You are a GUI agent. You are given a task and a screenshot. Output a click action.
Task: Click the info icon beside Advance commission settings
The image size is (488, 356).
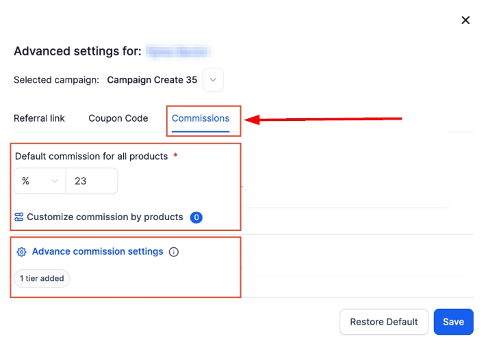click(174, 252)
